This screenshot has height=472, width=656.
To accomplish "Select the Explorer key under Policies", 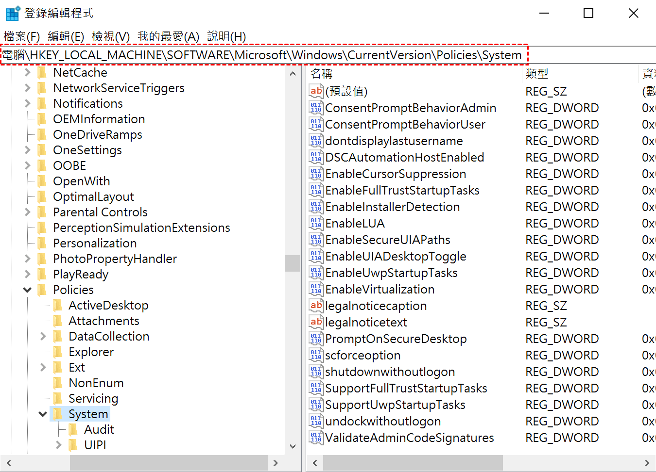I will (x=91, y=352).
